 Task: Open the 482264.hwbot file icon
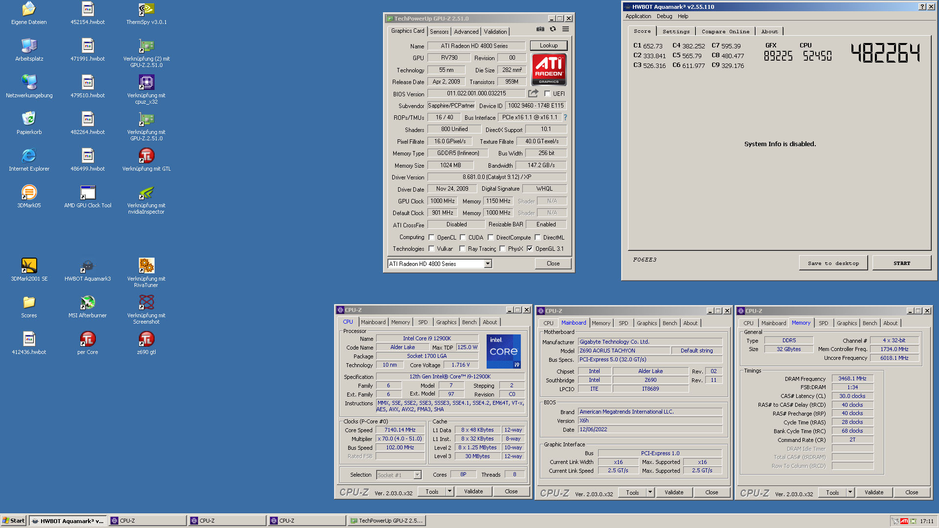[88, 119]
